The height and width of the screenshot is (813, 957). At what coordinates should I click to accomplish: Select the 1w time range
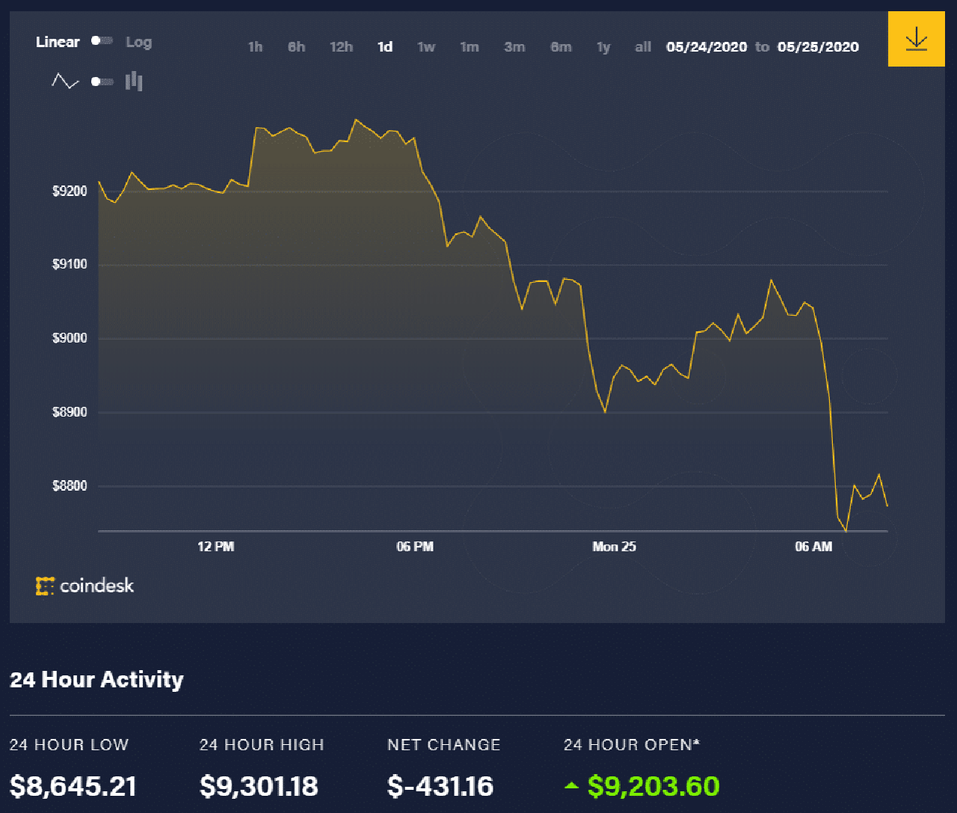(x=426, y=47)
